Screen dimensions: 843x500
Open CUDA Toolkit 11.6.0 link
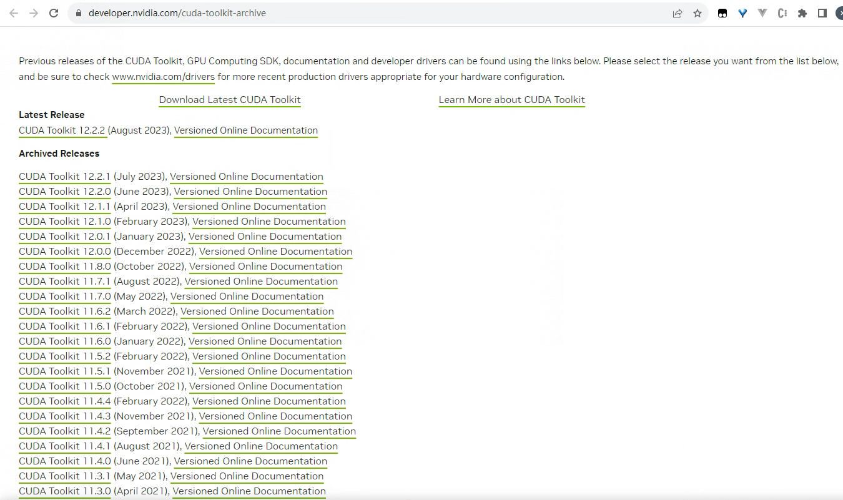[x=65, y=341]
